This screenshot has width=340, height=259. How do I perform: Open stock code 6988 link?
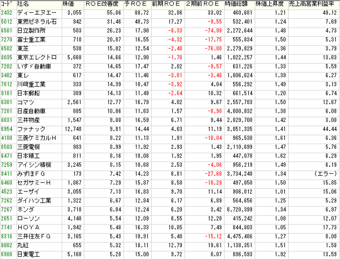pyautogui.click(x=6, y=254)
